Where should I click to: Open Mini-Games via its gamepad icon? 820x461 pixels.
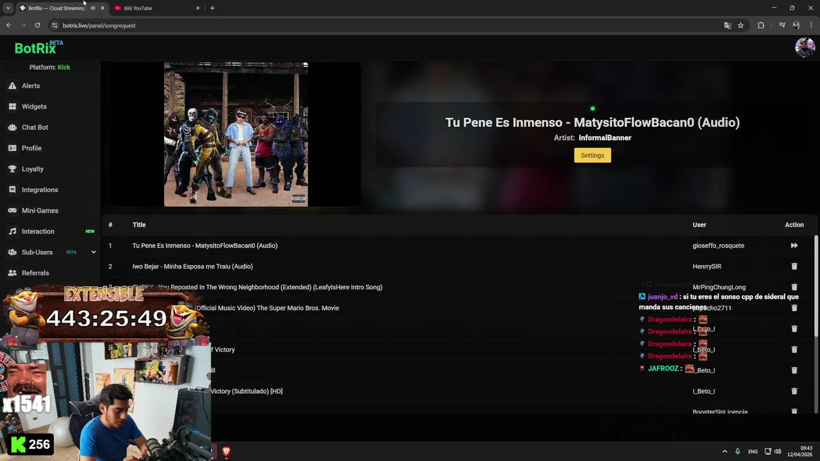point(12,211)
